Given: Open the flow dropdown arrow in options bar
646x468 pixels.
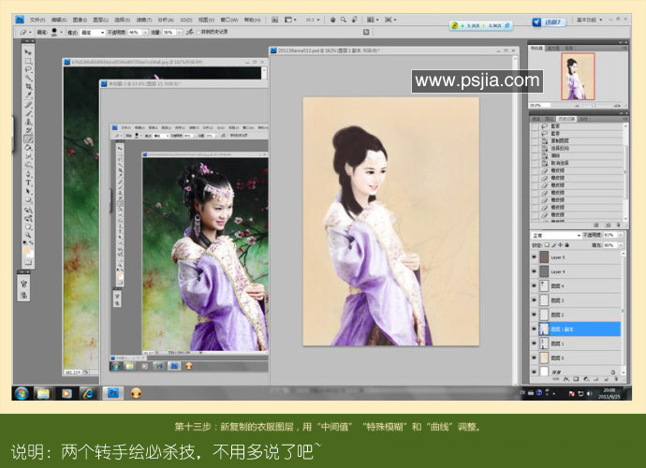Looking at the screenshot, I should point(179,32).
